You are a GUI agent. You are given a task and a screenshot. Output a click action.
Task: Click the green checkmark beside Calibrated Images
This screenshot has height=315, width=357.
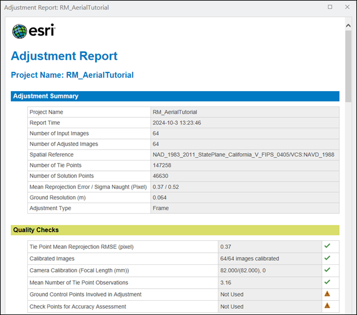(x=327, y=258)
